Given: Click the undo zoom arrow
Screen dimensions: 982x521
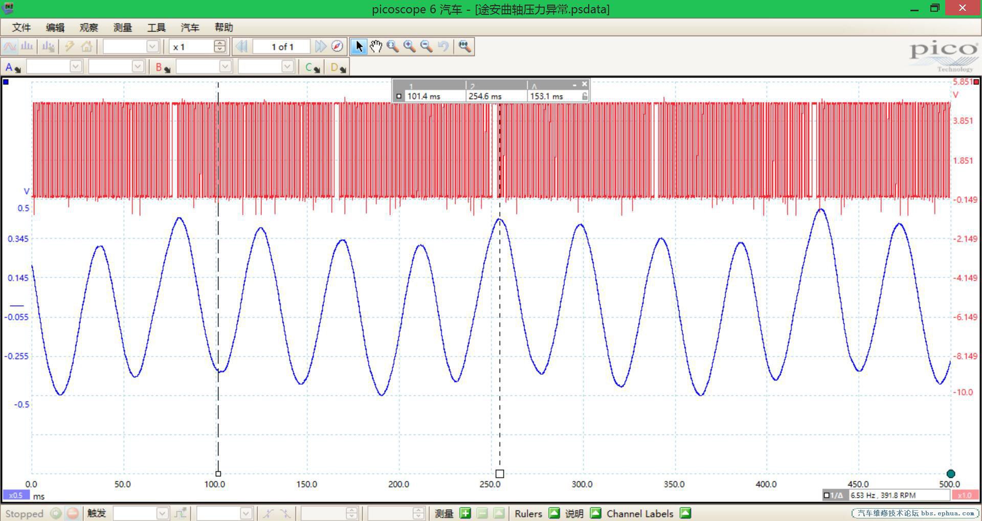Looking at the screenshot, I should 443,47.
